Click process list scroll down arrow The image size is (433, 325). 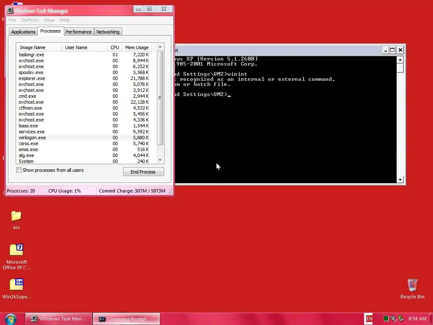(x=160, y=160)
